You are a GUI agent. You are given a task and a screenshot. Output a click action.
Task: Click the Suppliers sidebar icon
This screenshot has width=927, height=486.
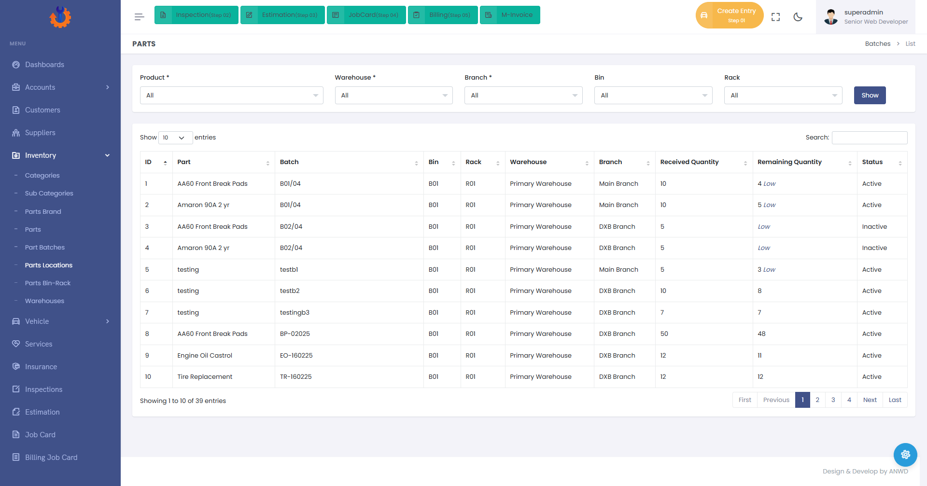click(x=16, y=133)
